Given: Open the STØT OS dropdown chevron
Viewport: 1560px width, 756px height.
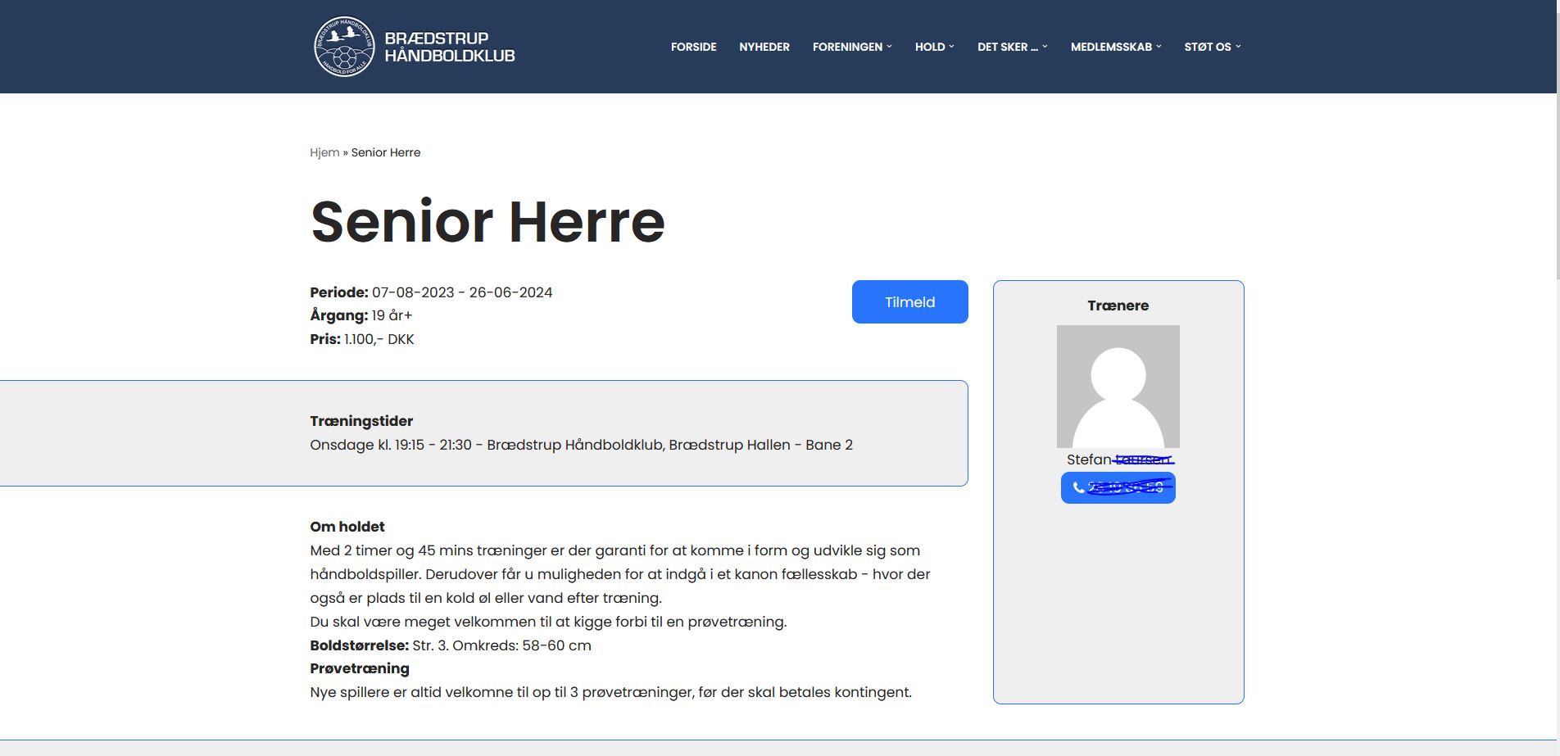Looking at the screenshot, I should click(1238, 46).
